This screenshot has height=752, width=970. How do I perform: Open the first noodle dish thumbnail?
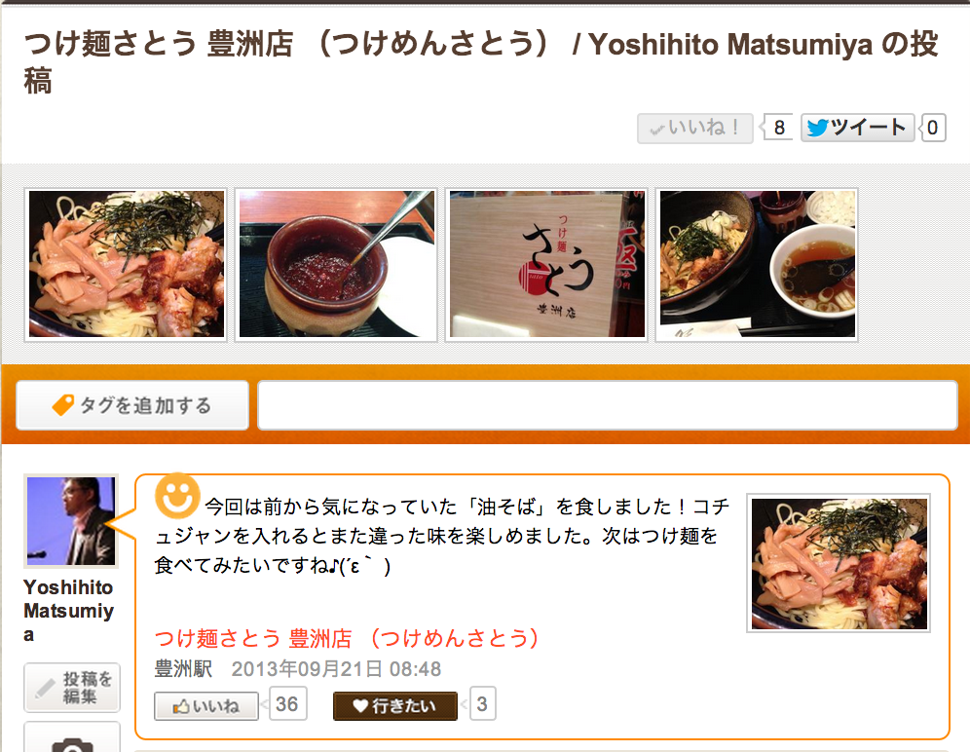(x=127, y=264)
